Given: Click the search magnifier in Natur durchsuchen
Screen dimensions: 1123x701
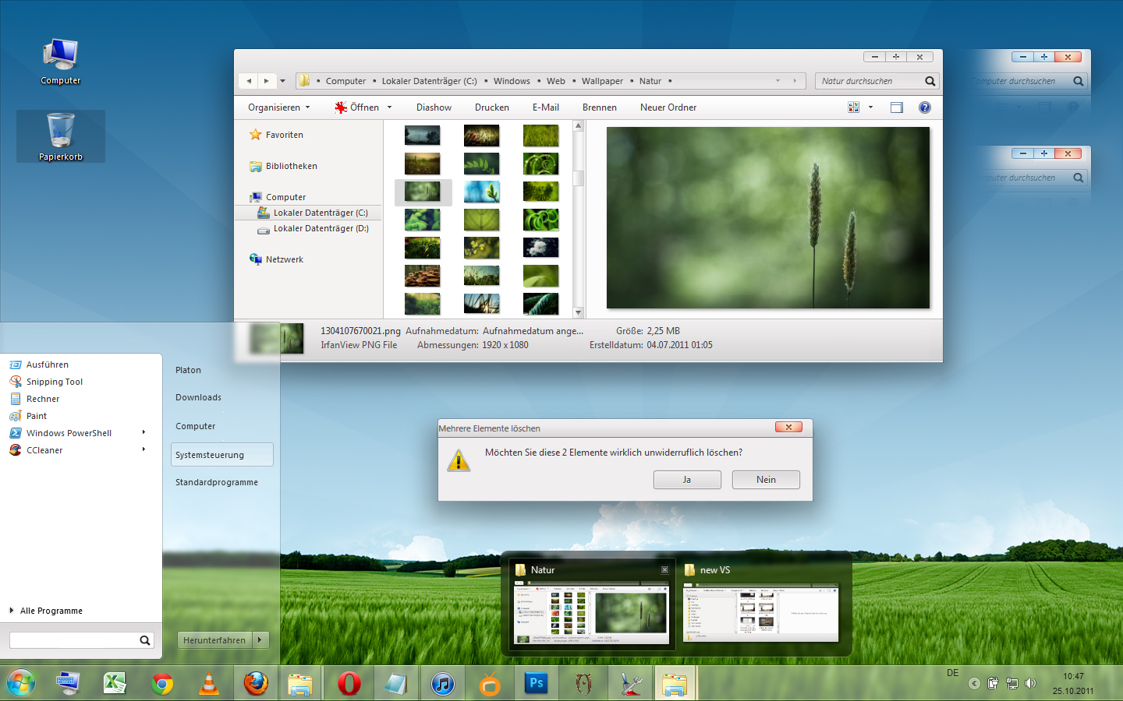Looking at the screenshot, I should coord(930,81).
